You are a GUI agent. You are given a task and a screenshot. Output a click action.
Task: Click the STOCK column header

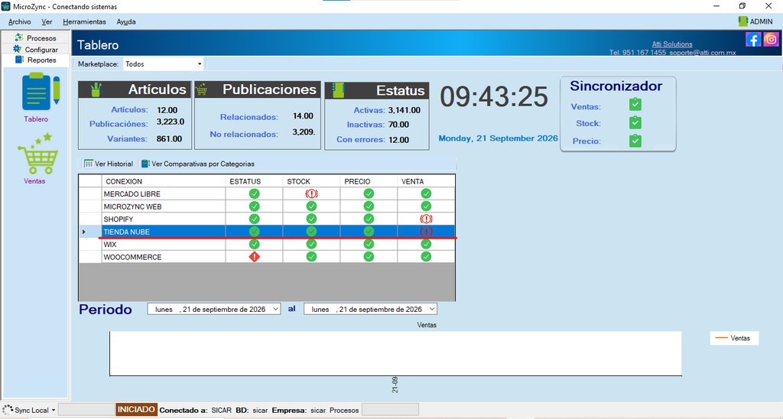[312, 181]
